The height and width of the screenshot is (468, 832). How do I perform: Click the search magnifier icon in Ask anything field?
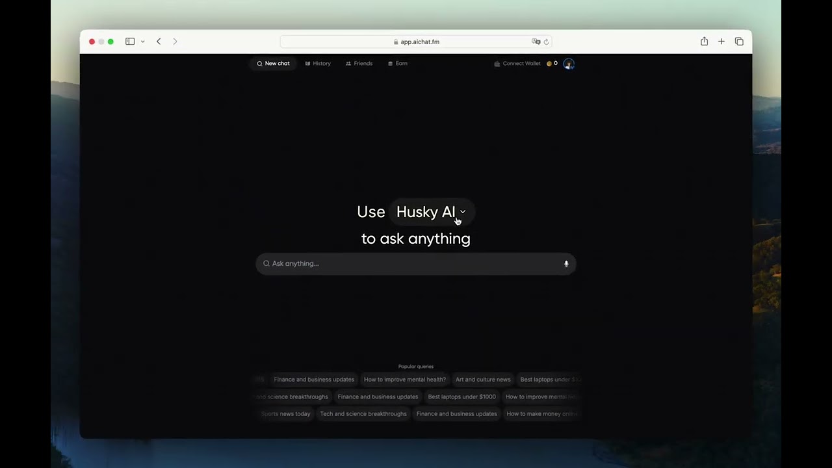click(x=266, y=263)
